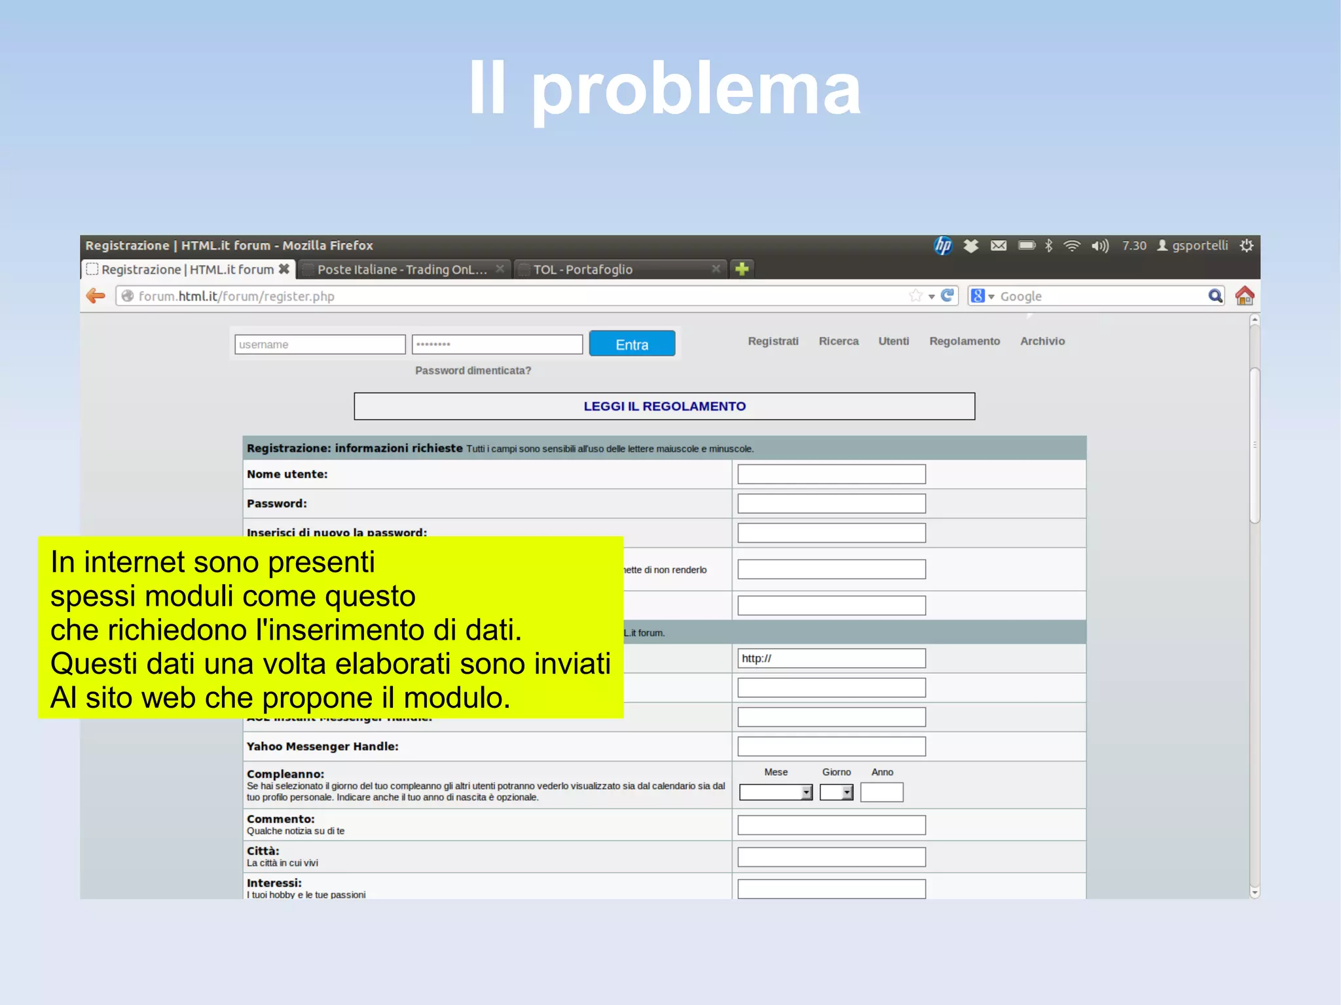Click the home icon in toolbar
This screenshot has height=1005, width=1341.
pyautogui.click(x=1244, y=296)
